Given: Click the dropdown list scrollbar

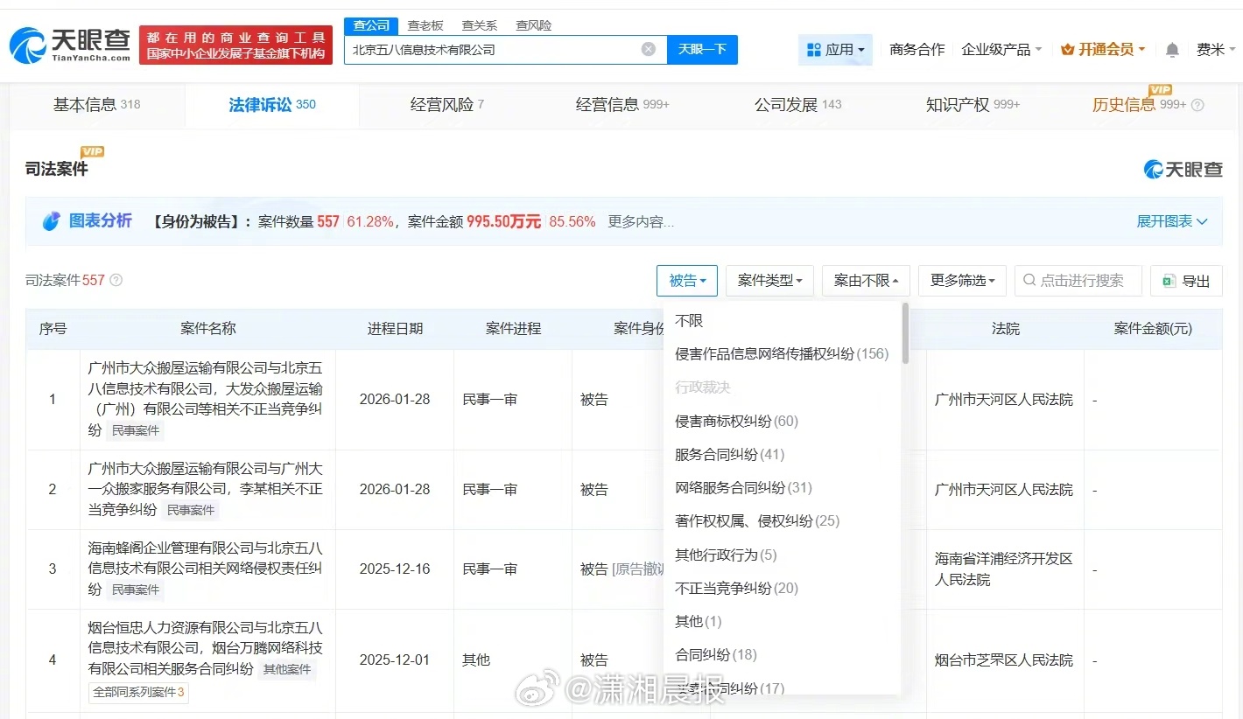Looking at the screenshot, I should (905, 333).
